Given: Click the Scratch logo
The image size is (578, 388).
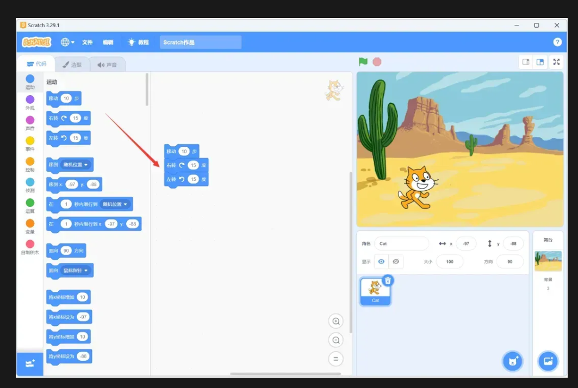Looking at the screenshot, I should tap(36, 42).
